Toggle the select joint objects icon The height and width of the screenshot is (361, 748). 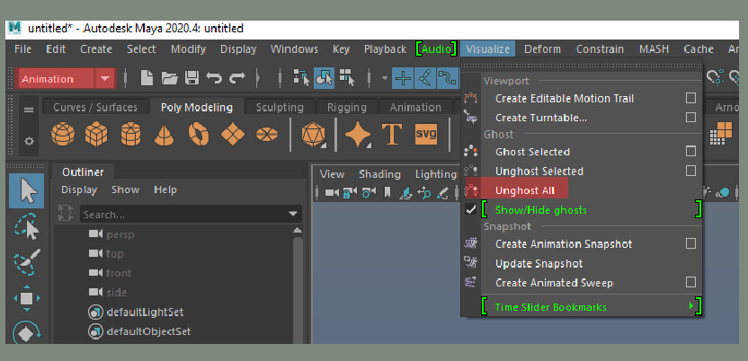[x=425, y=78]
